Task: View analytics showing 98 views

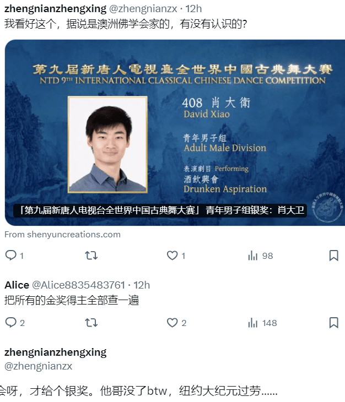Action: [x=260, y=256]
